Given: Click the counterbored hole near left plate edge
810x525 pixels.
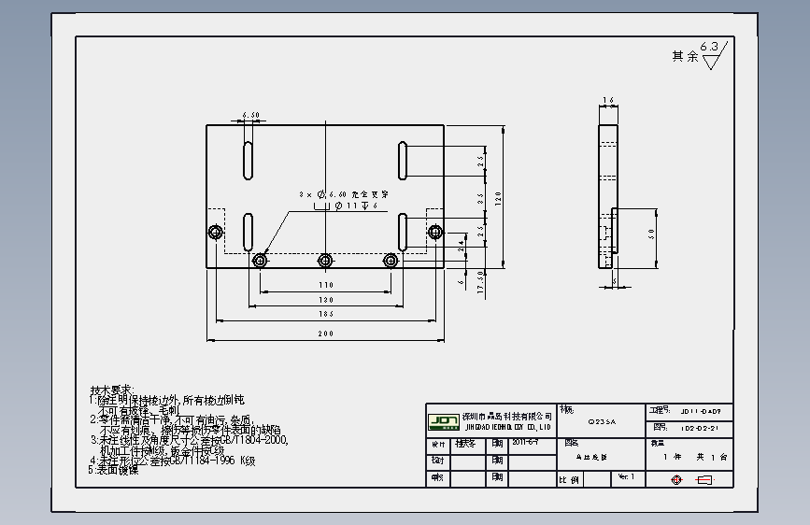Looking at the screenshot, I should point(216,232).
